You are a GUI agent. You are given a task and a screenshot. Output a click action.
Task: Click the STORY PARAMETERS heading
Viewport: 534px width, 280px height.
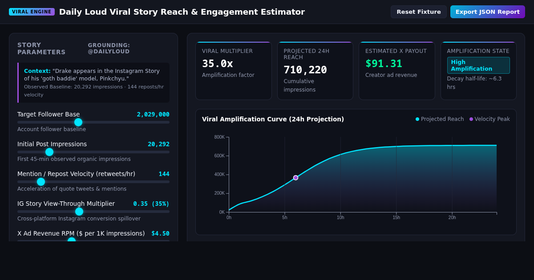coord(41,48)
